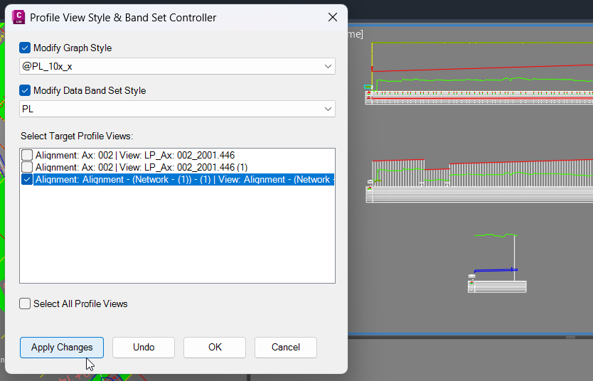Expand the PL data band set dropdown
The height and width of the screenshot is (381, 593).
pyautogui.click(x=177, y=109)
